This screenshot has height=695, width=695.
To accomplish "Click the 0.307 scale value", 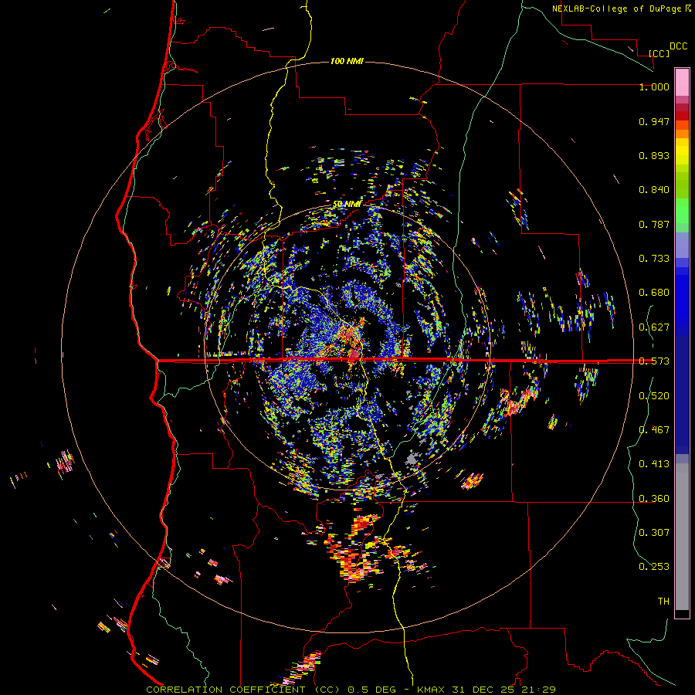I will [x=654, y=533].
